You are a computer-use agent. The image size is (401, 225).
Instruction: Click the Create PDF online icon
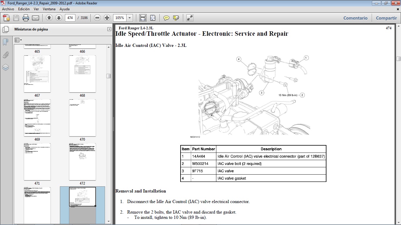tap(6, 18)
